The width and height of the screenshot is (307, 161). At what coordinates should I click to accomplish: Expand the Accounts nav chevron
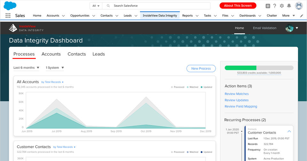pyautogui.click(x=63, y=16)
